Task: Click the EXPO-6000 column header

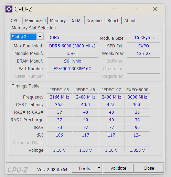Action: [x=137, y=90]
